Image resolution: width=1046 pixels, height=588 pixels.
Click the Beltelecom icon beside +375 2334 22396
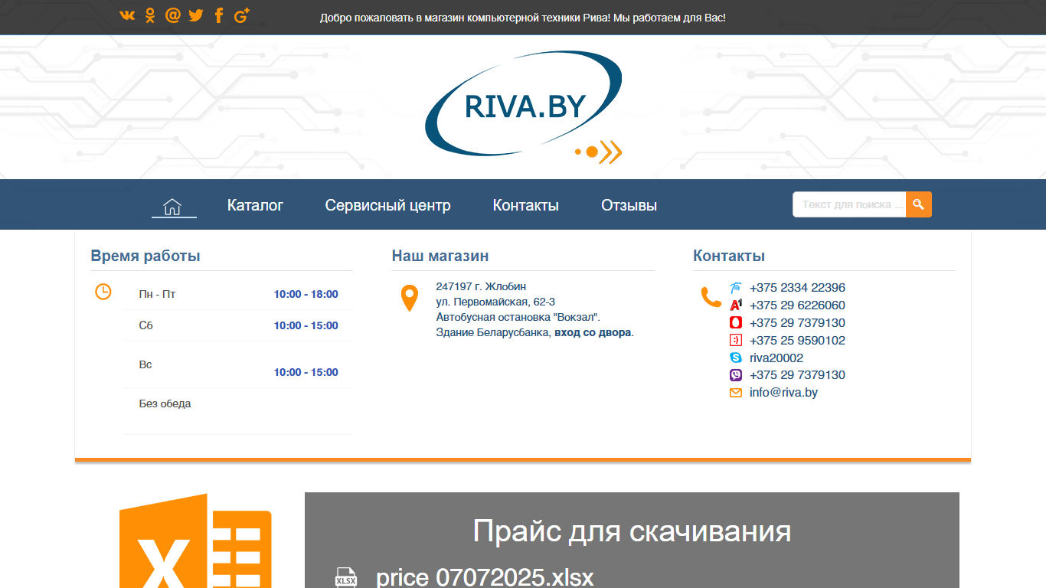[x=736, y=288]
